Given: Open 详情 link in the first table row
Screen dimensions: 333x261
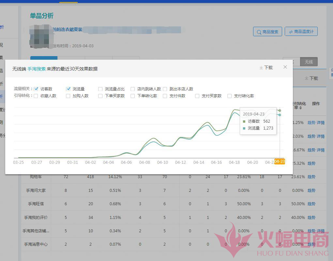Looking at the screenshot, I should click(321, 123).
